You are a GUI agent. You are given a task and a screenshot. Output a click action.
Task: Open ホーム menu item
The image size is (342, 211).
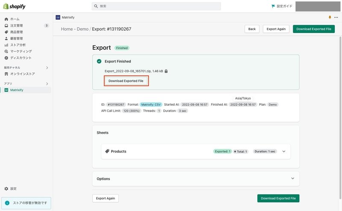[15, 19]
